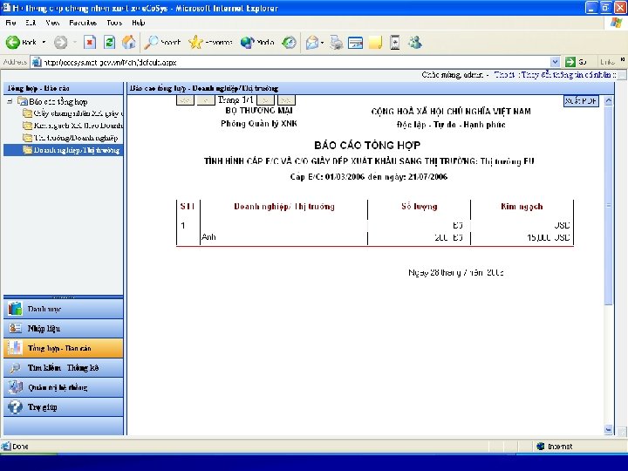
Task: Click the Messenger people icon
Action: pyautogui.click(x=415, y=42)
